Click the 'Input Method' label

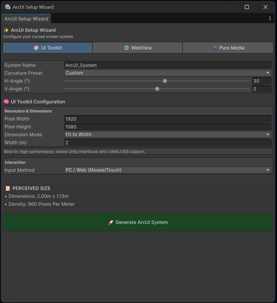tap(20, 170)
